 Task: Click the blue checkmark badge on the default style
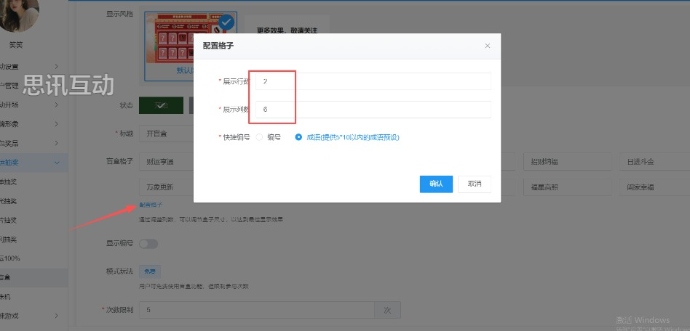coord(226,23)
